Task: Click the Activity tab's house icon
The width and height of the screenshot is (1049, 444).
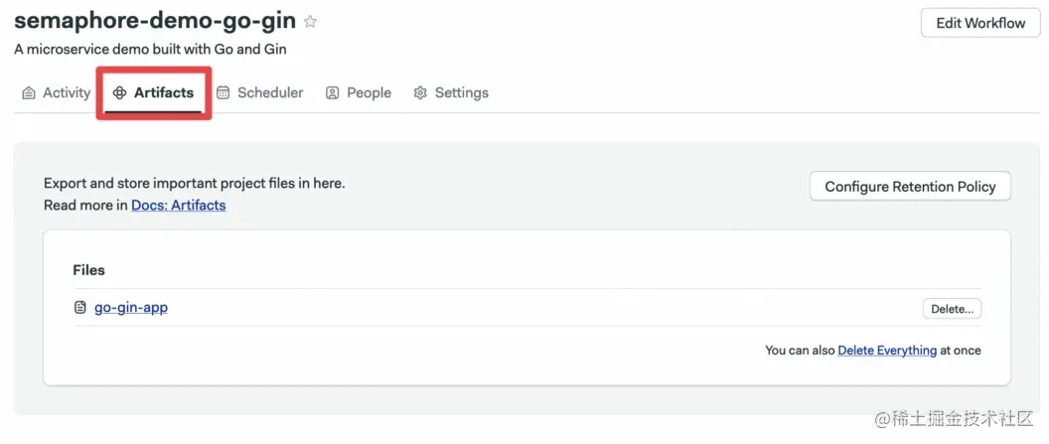Action: click(29, 93)
